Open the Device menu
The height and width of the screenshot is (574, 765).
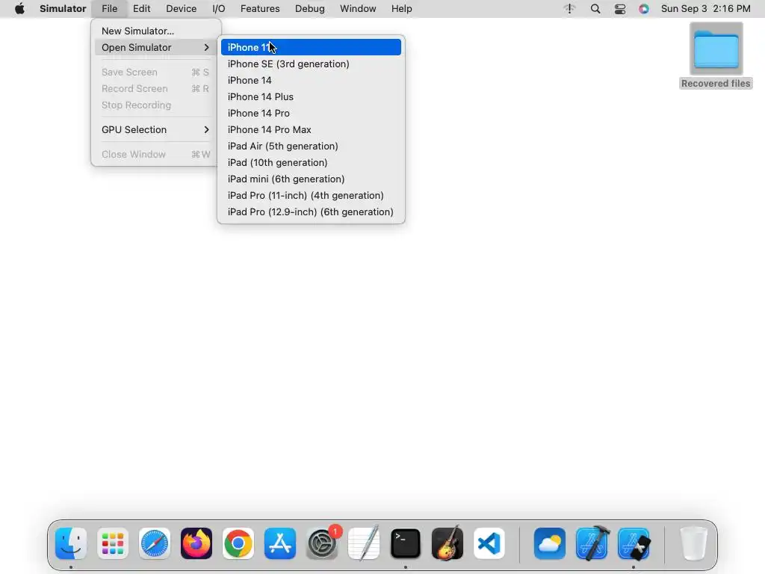click(181, 9)
